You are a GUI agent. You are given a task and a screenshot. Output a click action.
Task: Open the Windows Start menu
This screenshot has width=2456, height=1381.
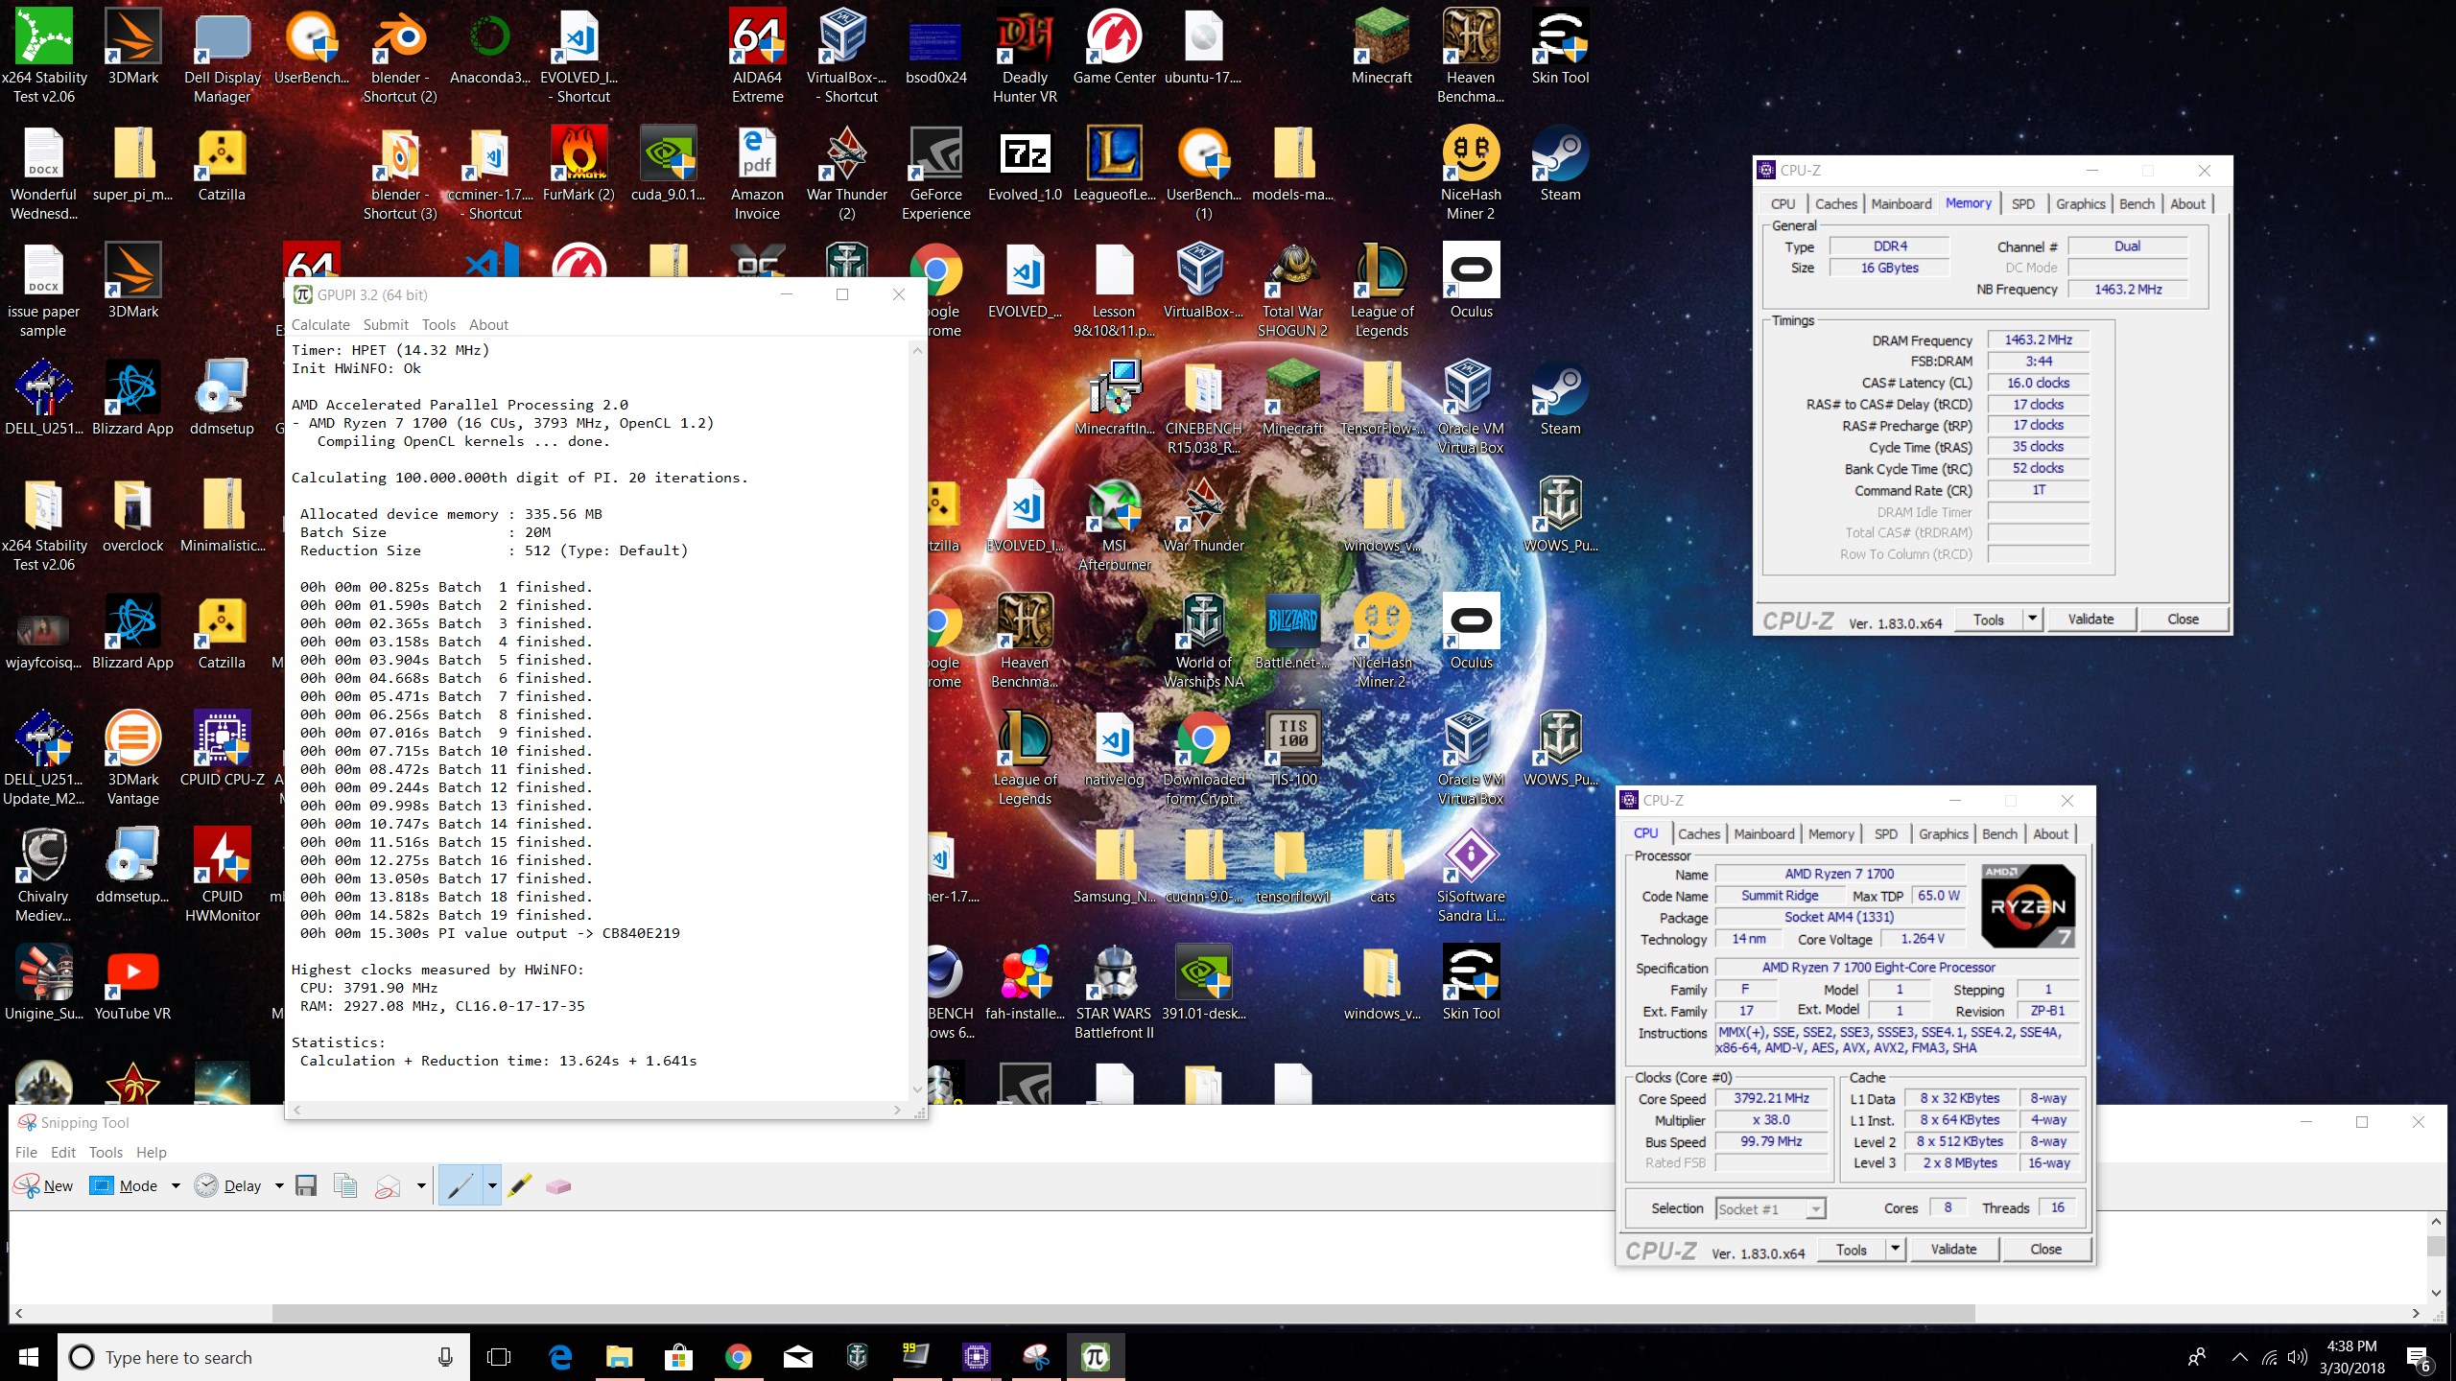click(x=29, y=1357)
